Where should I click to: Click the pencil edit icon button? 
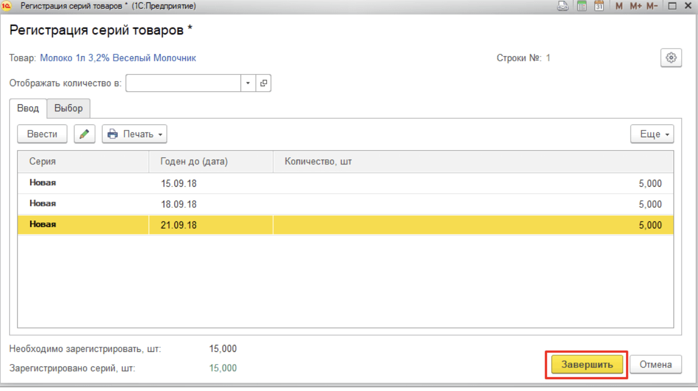(x=84, y=134)
